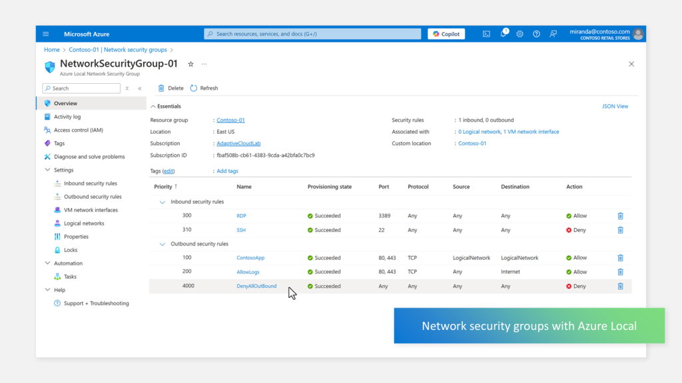Open the Contoso-01 resource group link
Image resolution: width=682 pixels, height=383 pixels.
coord(230,120)
